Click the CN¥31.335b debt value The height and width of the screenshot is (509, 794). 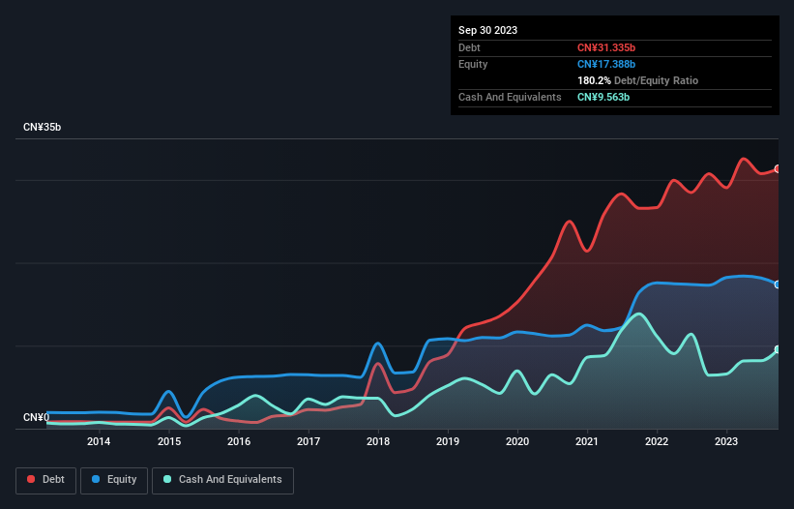pos(606,47)
